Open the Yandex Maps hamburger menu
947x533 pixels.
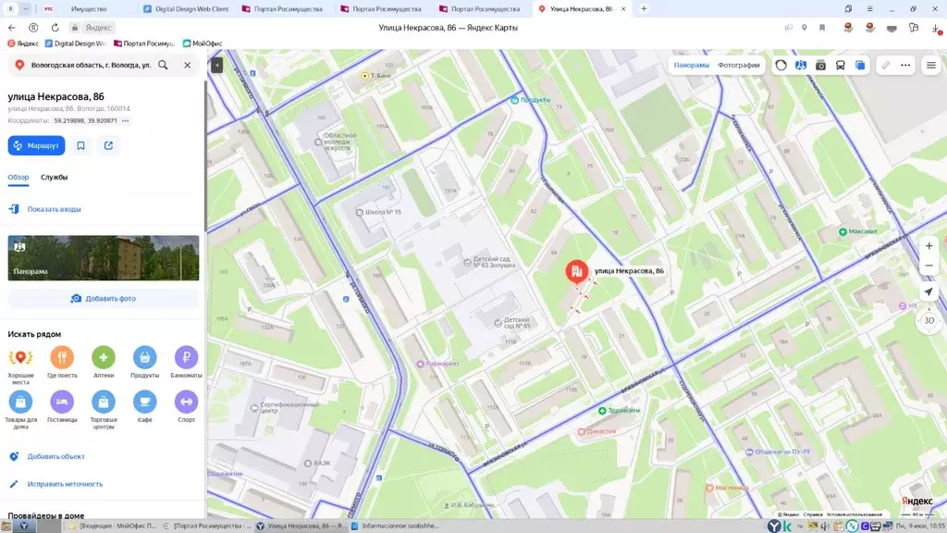point(931,66)
